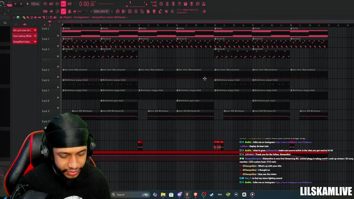This screenshot has height=199, width=354.
Task: Select the Zoom tool in Playlist
Action: (51, 17)
